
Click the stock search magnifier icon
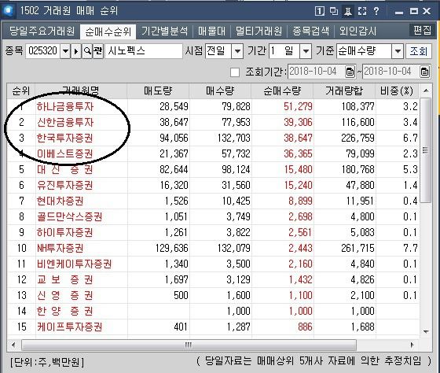(87, 51)
